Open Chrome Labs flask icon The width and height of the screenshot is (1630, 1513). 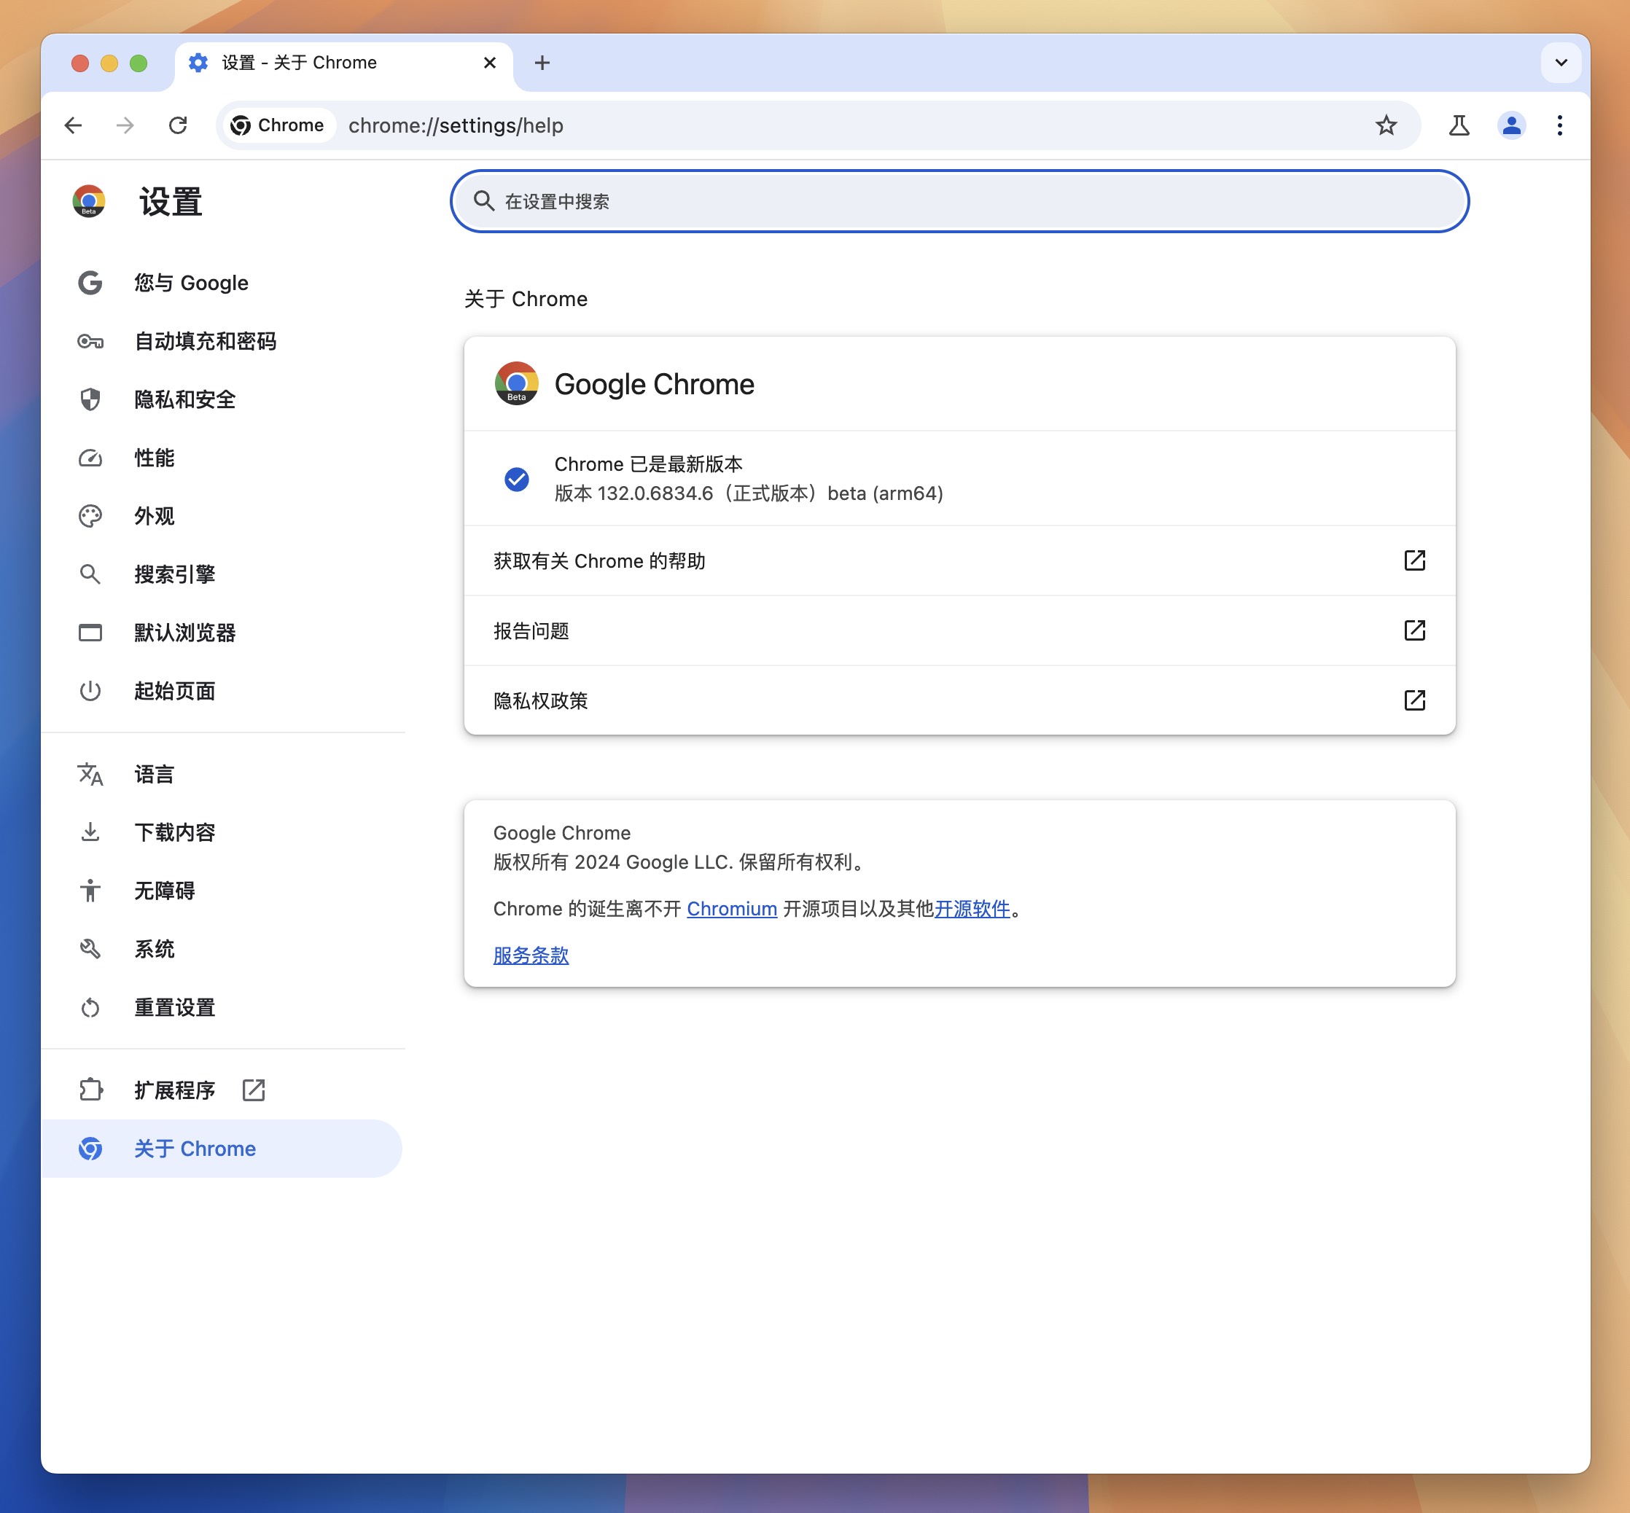pyautogui.click(x=1459, y=125)
